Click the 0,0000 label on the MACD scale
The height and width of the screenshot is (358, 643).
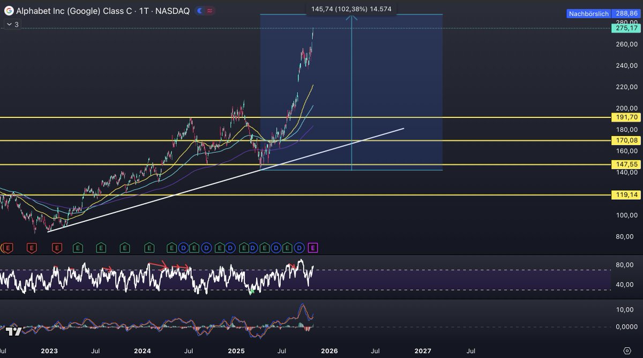pos(626,326)
